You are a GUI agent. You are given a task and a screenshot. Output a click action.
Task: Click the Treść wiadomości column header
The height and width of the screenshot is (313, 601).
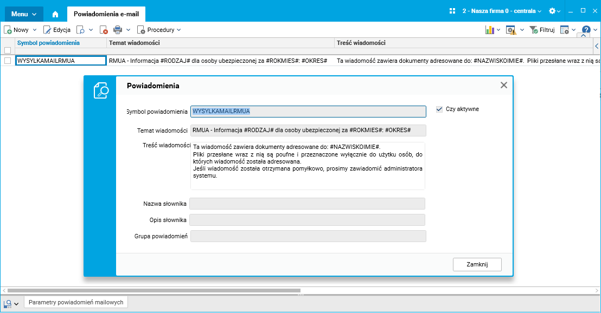(x=361, y=43)
